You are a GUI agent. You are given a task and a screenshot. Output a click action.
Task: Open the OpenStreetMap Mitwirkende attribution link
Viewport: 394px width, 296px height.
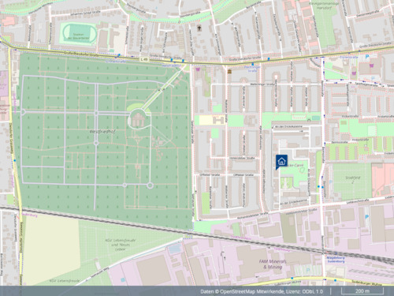[252, 291]
